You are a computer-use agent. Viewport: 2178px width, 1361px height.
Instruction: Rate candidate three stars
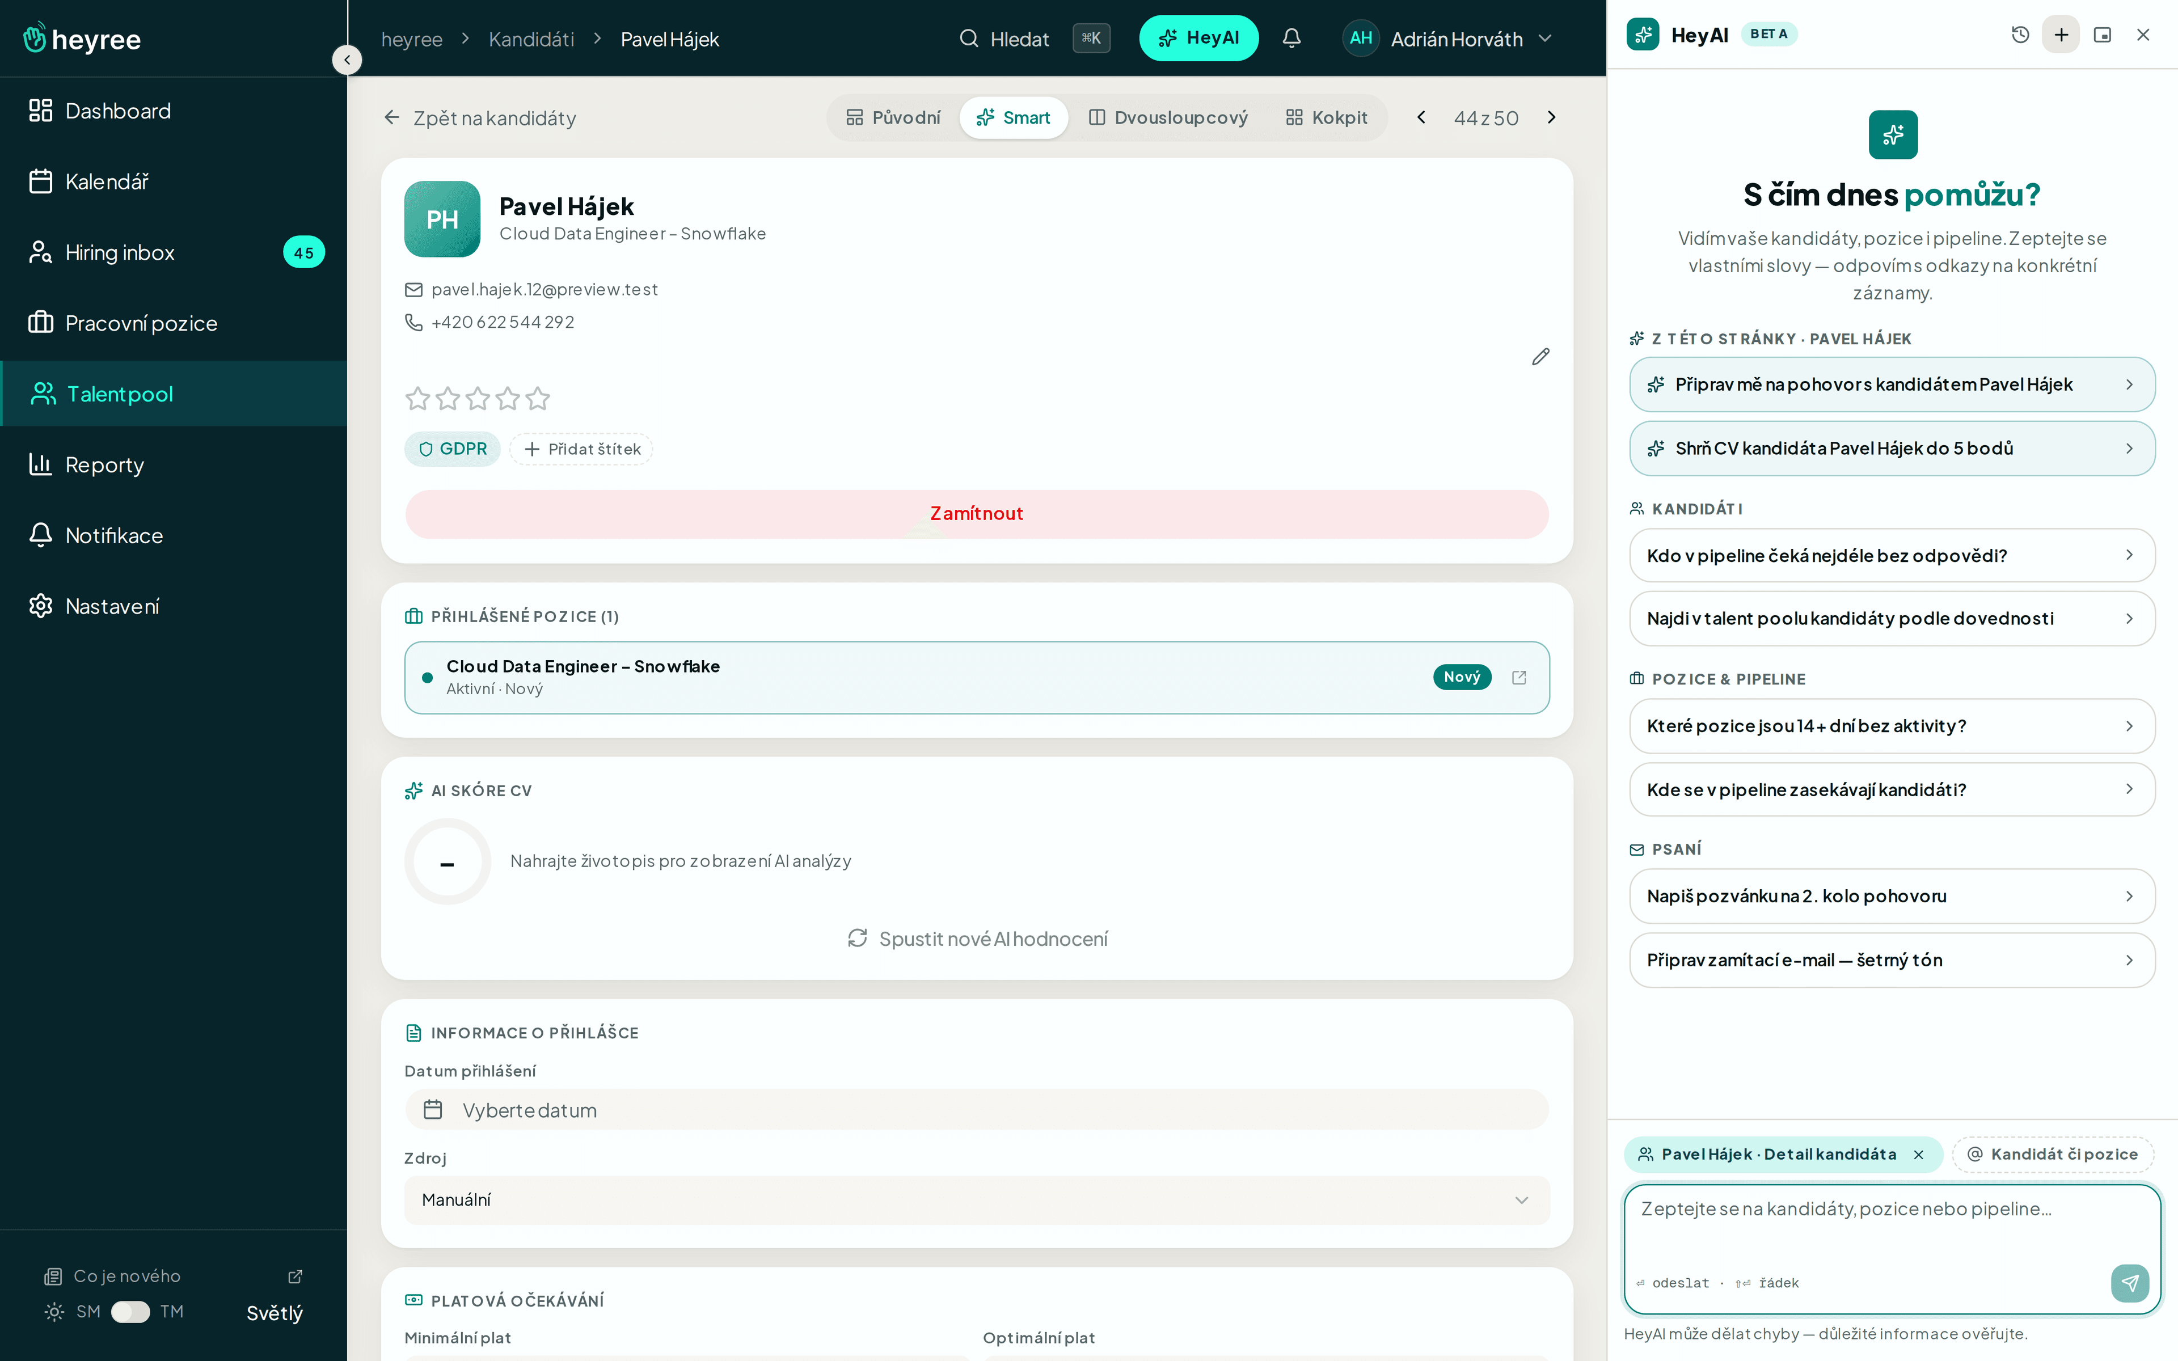[478, 398]
